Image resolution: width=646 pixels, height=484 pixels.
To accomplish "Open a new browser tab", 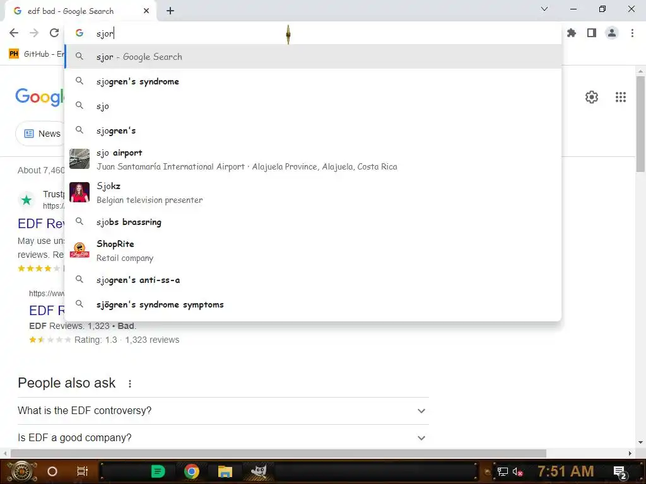I will coord(170,11).
